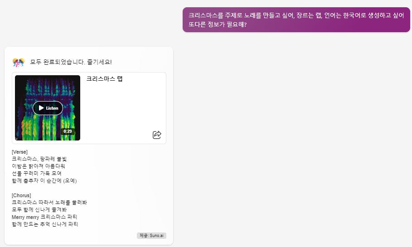Click the 제공: Suno.ai badge

coord(151,236)
